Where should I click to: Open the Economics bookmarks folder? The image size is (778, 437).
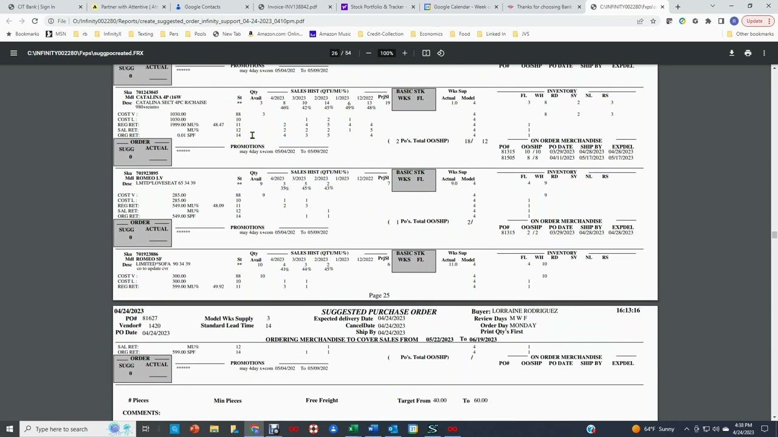click(427, 34)
